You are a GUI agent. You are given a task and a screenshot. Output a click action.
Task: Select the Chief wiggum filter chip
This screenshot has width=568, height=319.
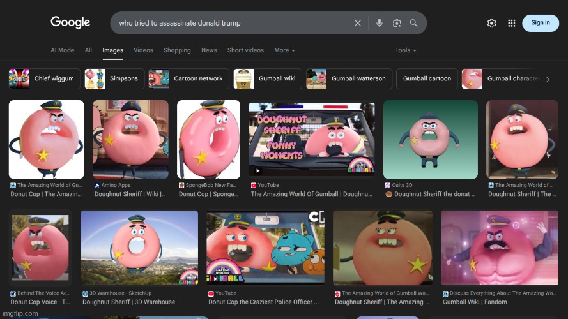(44, 78)
